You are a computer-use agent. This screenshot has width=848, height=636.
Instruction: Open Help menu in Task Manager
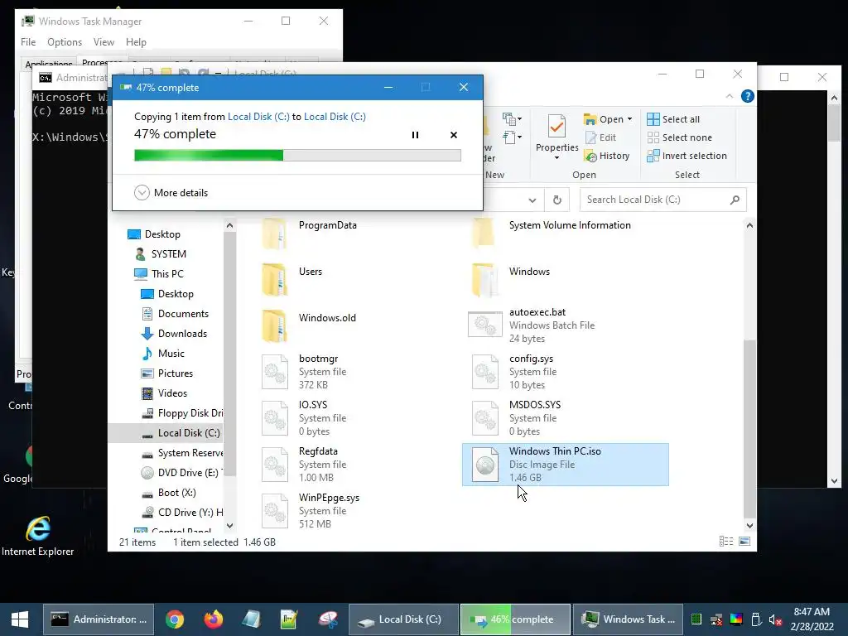[136, 42]
